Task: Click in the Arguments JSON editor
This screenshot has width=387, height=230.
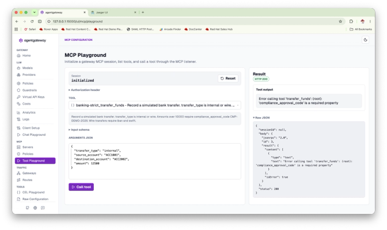Action: [x=155, y=161]
